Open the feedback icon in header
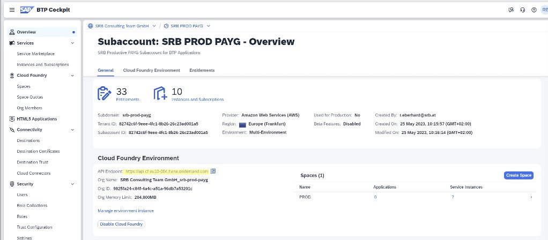The height and width of the screenshot is (240, 548). coord(511,10)
